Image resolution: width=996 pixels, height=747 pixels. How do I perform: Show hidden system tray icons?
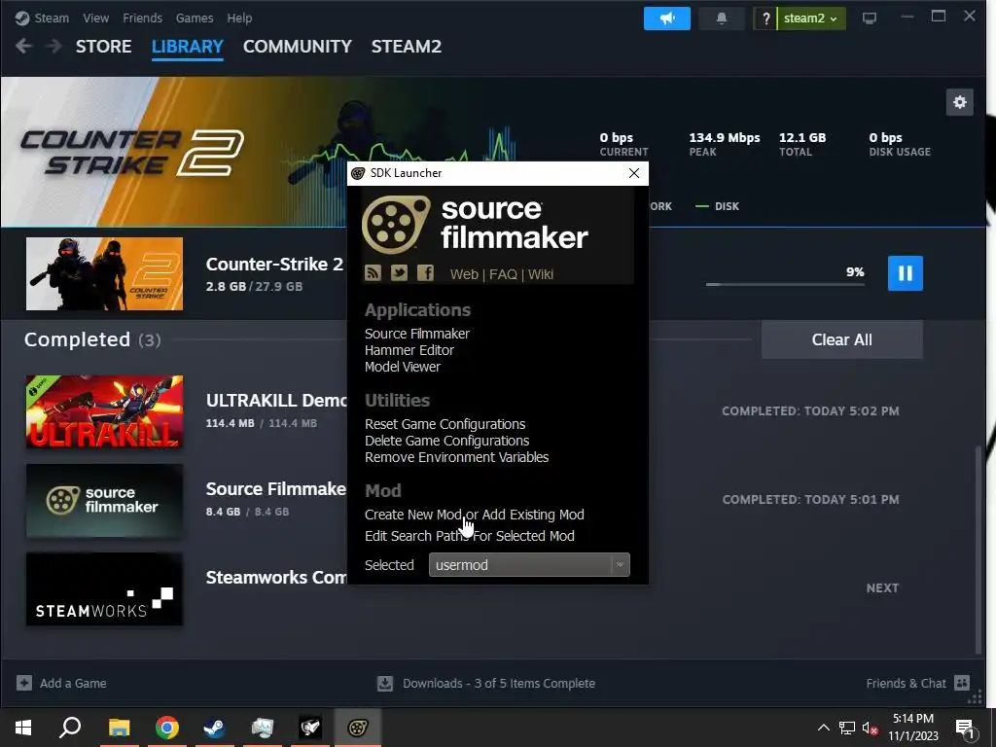click(823, 728)
